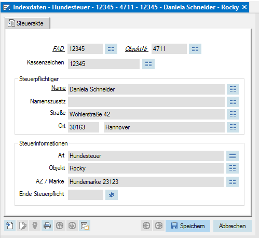Open the Kassenzeichen list button
The image size is (259, 238).
coord(148,64)
